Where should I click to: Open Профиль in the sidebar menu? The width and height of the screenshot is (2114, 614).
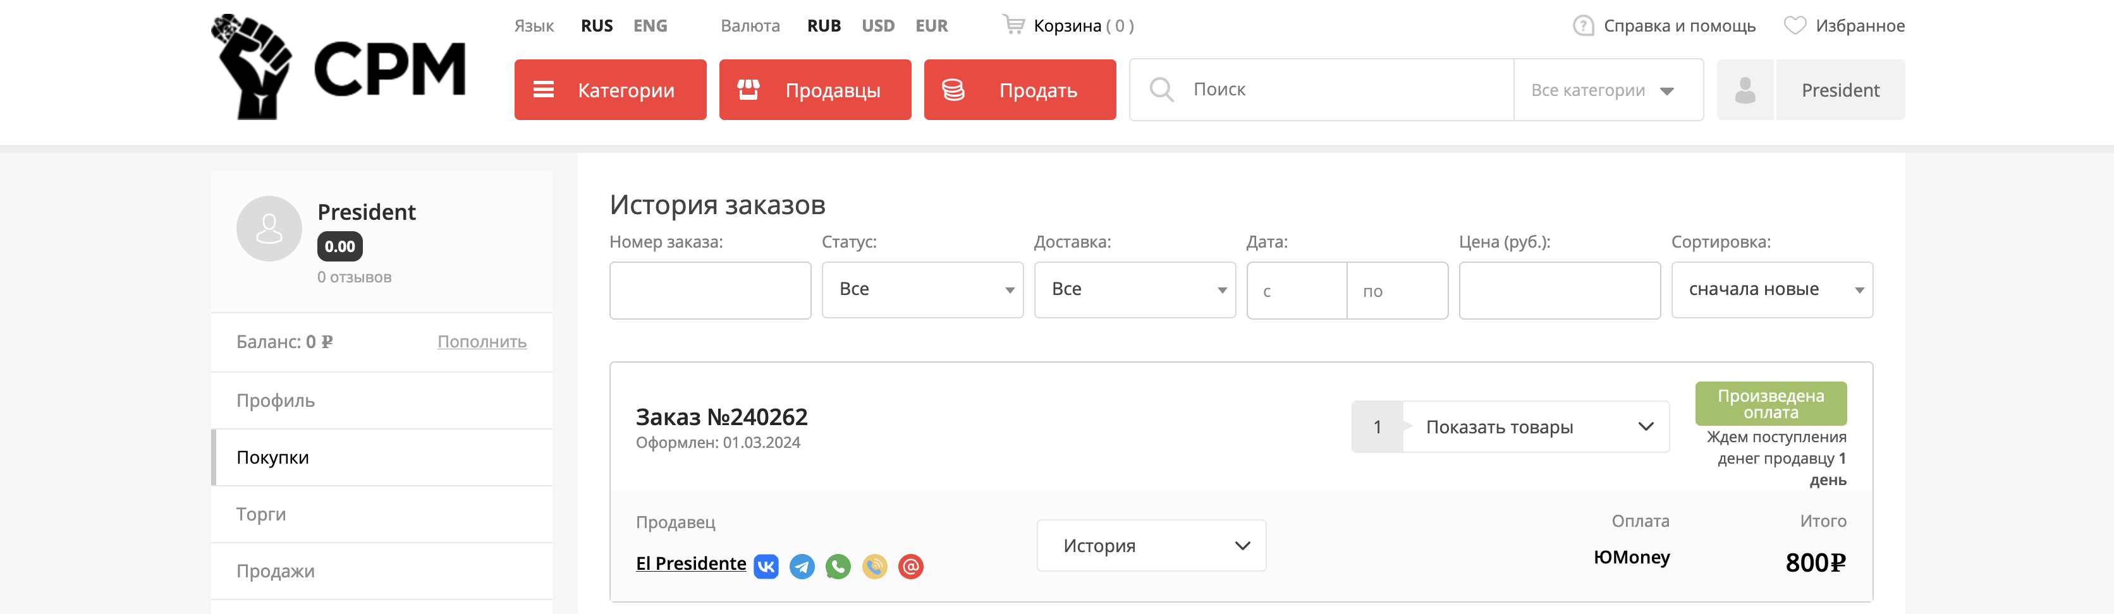(382, 401)
